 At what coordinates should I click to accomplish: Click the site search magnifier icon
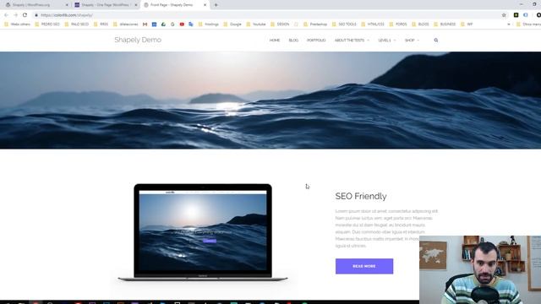436,41
